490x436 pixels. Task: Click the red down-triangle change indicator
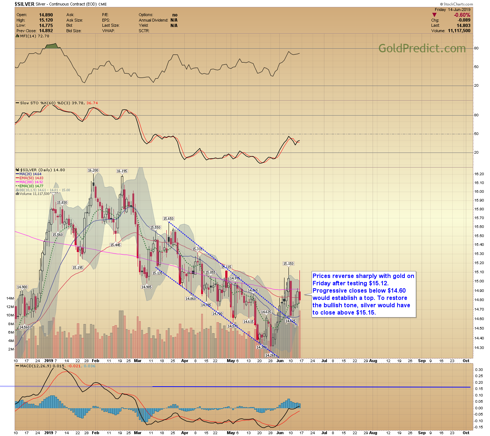[434, 15]
